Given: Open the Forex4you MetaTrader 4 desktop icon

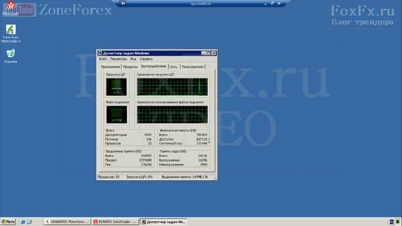Looking at the screenshot, I should pos(11,33).
